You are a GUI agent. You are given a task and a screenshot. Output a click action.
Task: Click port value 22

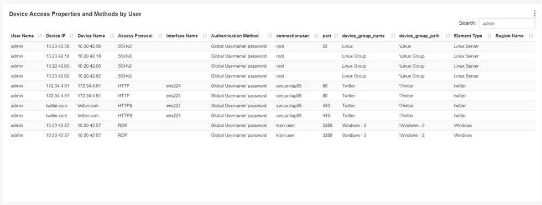pyautogui.click(x=325, y=46)
